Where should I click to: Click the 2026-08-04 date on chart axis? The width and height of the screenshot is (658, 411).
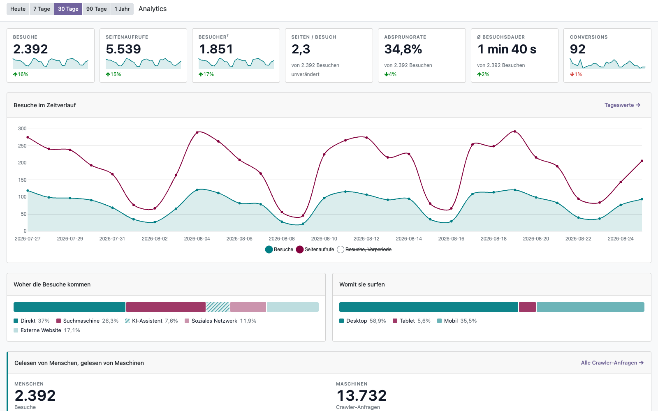pyautogui.click(x=197, y=239)
